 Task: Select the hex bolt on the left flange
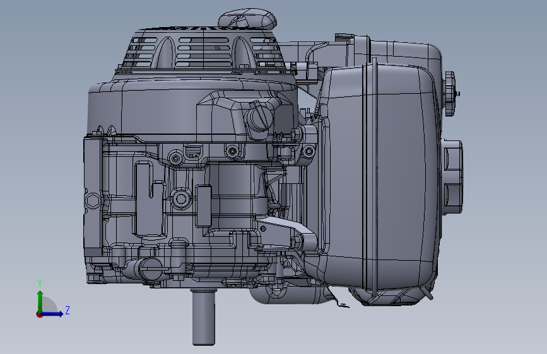pyautogui.click(x=93, y=201)
